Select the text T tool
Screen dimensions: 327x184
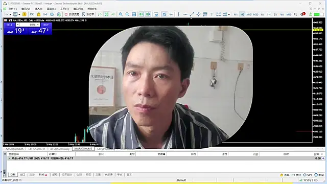[x=212, y=14]
